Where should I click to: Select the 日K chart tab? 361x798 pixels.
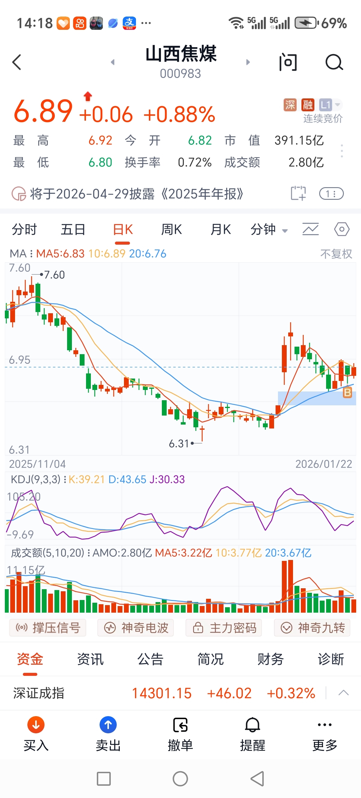click(123, 230)
